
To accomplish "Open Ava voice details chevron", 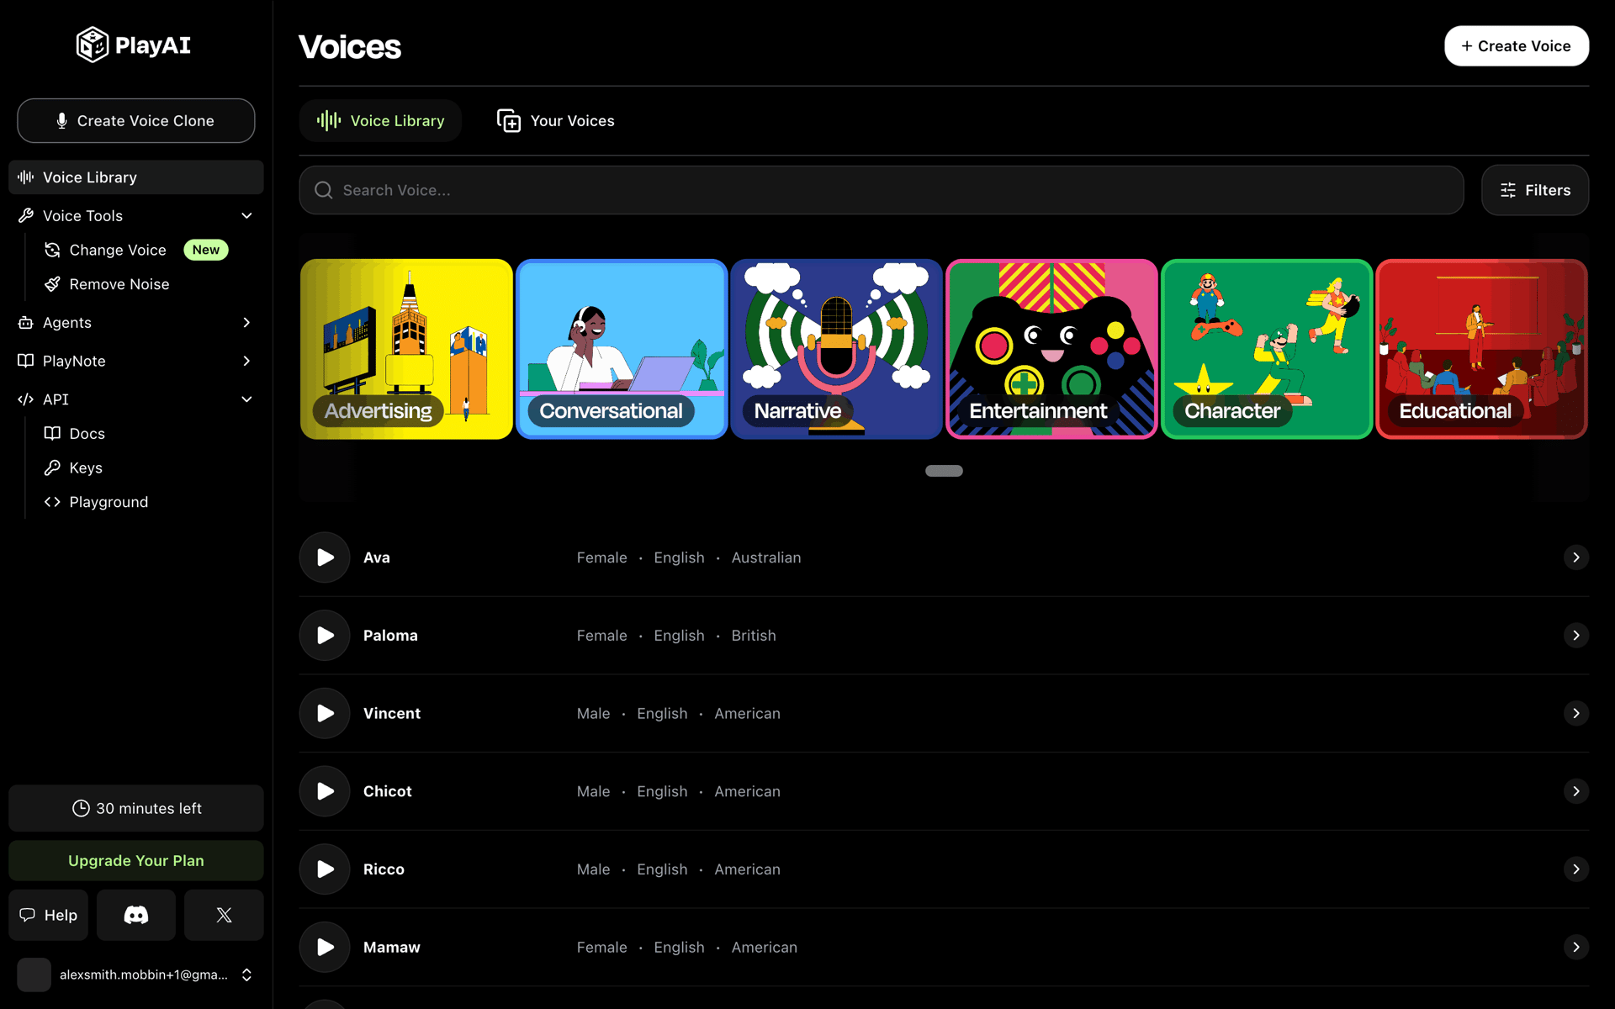I will pos(1575,557).
